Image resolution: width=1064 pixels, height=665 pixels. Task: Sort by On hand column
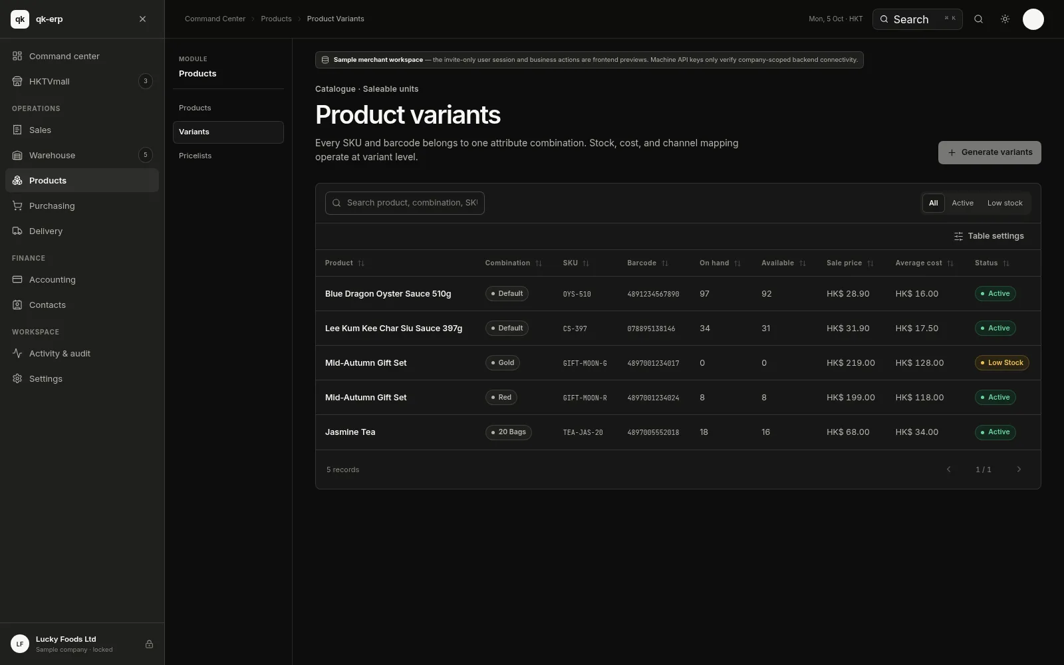pyautogui.click(x=720, y=263)
